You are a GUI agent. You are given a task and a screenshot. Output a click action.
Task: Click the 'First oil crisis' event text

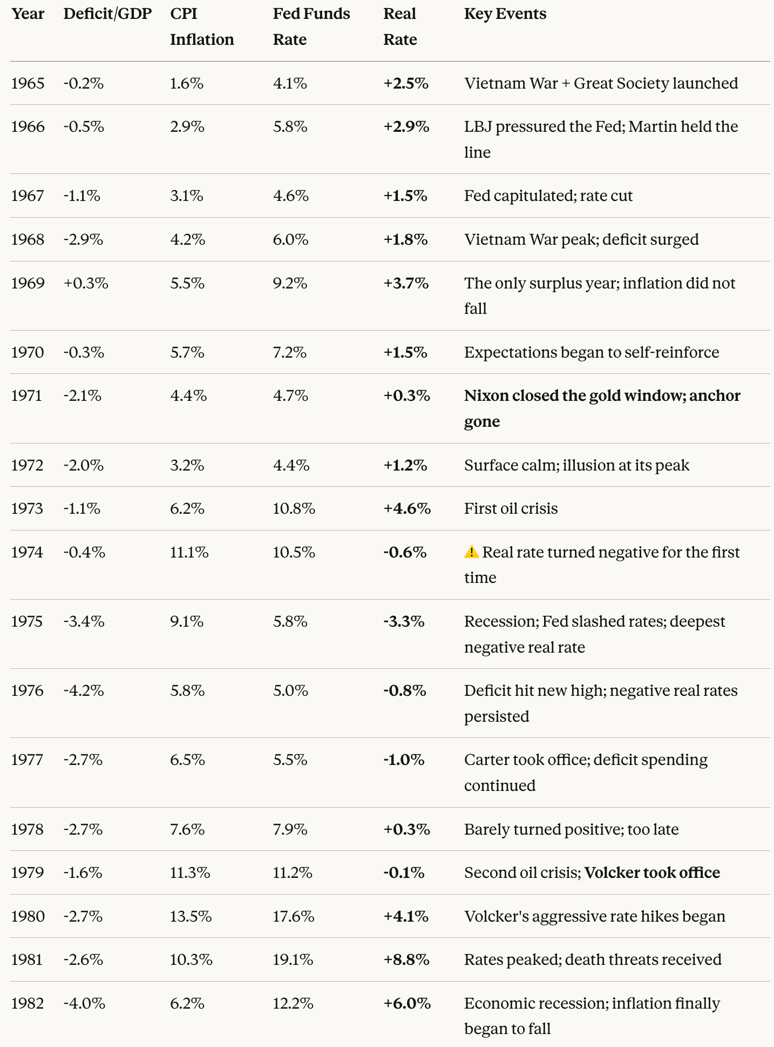click(x=511, y=508)
